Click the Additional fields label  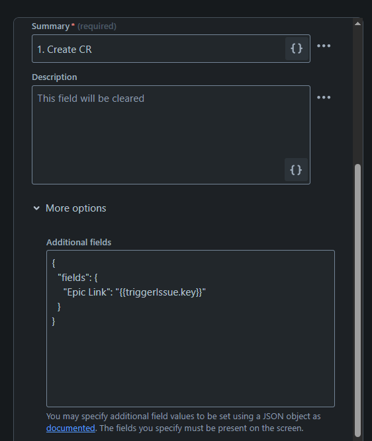point(79,242)
